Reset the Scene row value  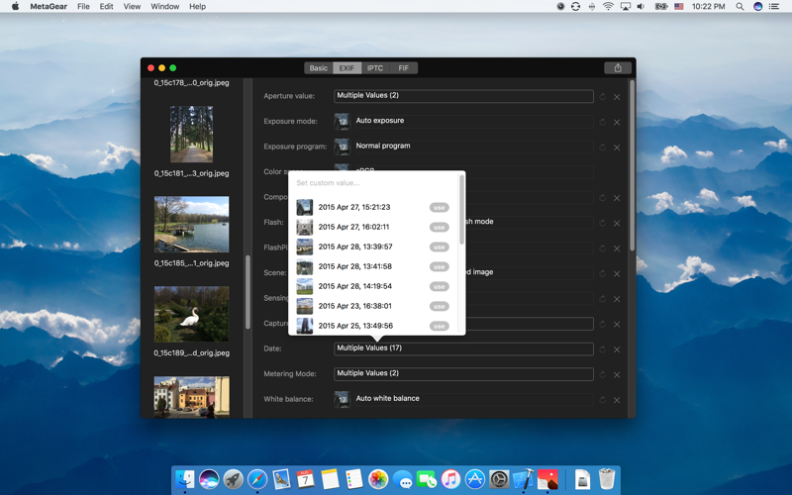coord(603,273)
